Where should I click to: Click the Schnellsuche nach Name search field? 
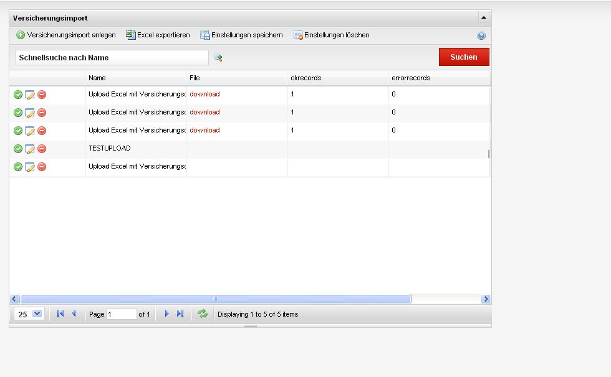click(112, 57)
